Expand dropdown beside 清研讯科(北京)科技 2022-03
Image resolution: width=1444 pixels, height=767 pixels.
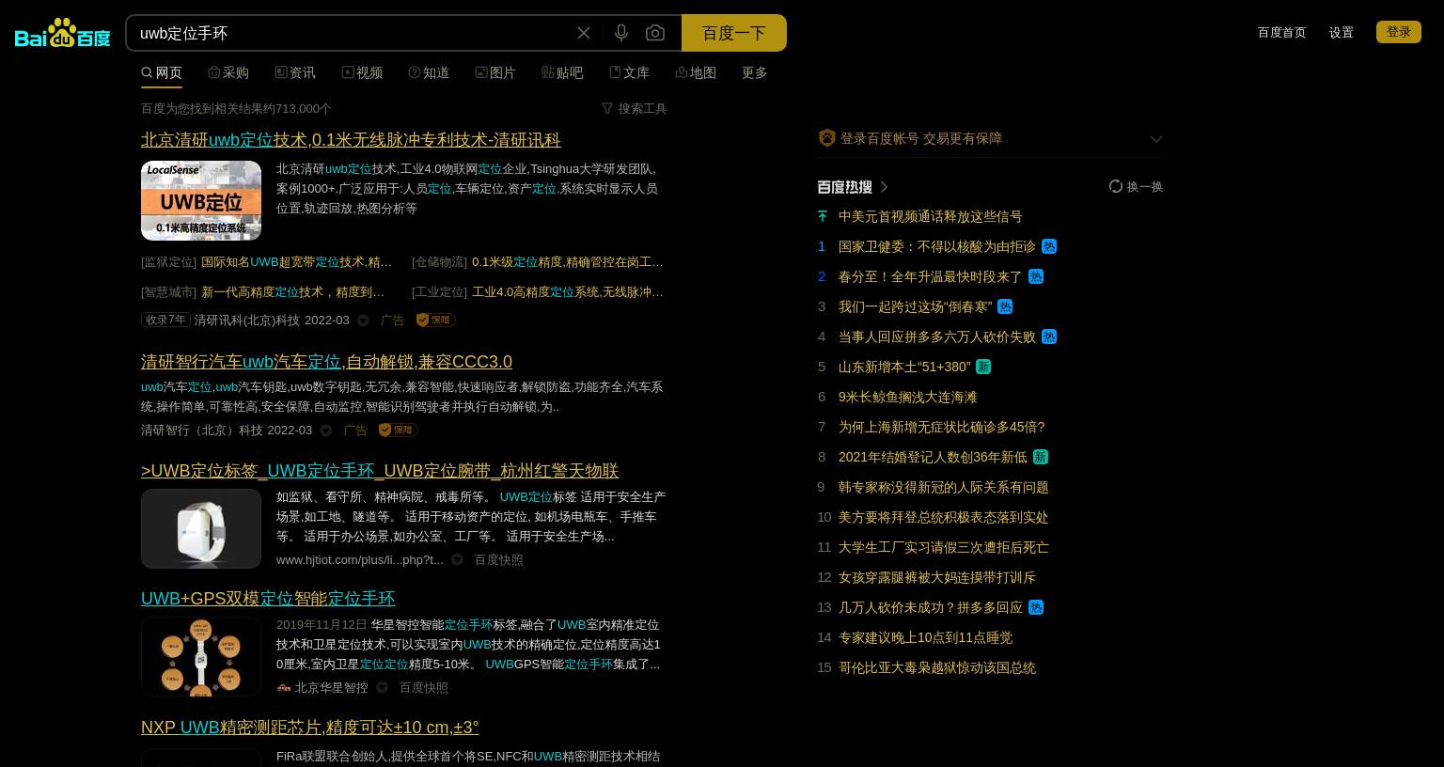363,321
